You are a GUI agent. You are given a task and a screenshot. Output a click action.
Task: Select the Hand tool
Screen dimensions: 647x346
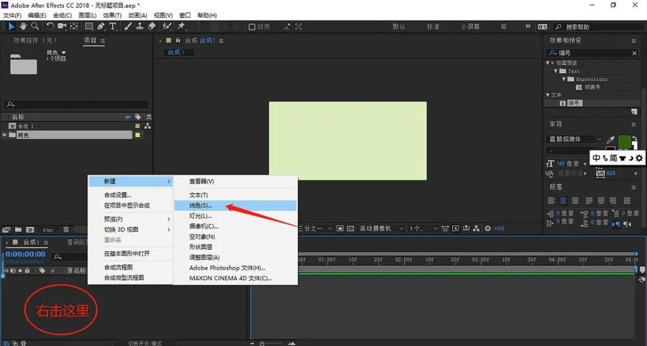pyautogui.click(x=23, y=27)
